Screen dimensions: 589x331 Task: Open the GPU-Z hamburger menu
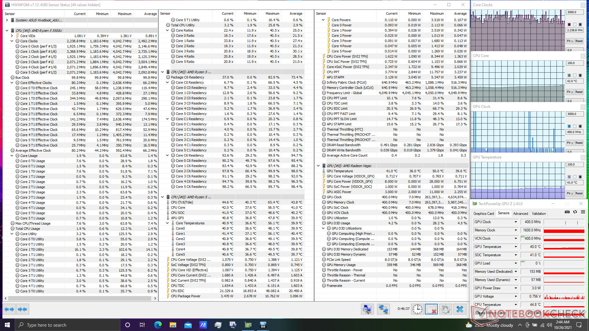point(583,212)
